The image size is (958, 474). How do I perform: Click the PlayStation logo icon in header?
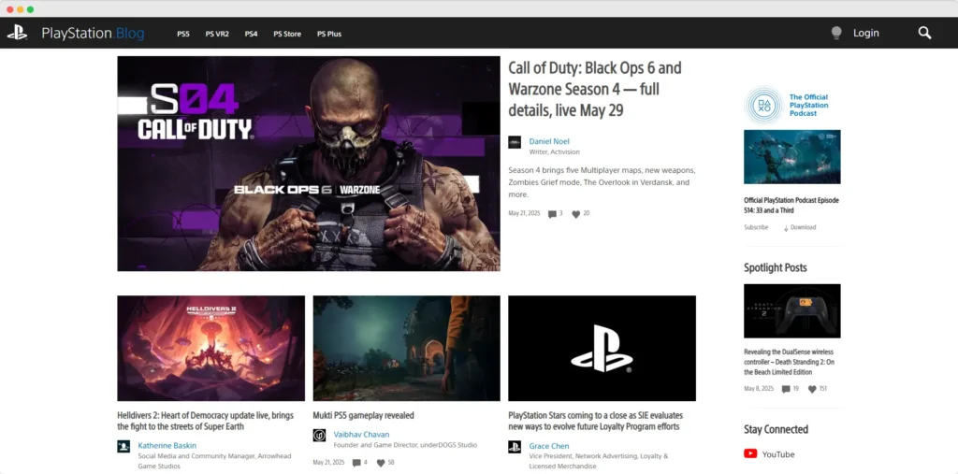point(17,33)
